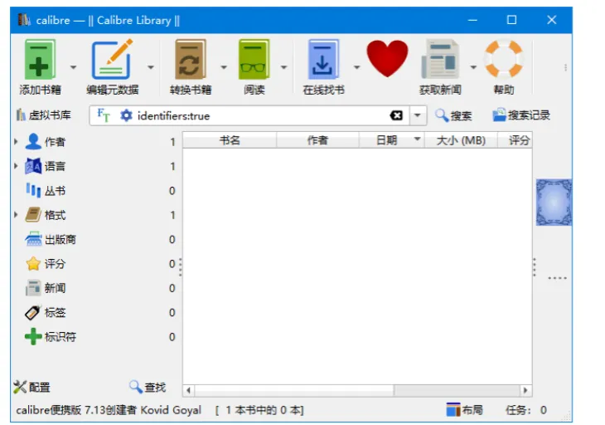Click Jobs (任务: 0) indicator

526,410
